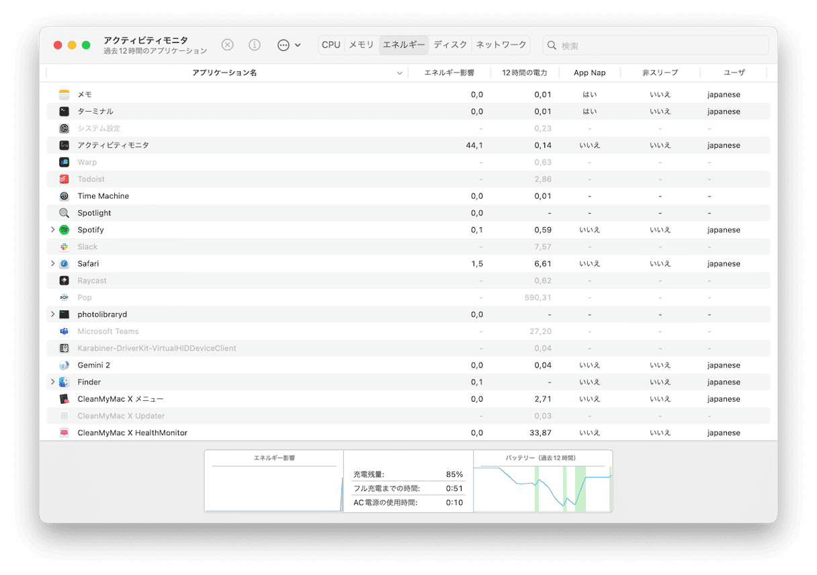The height and width of the screenshot is (575, 817).
Task: Click the process info toolbar icon
Action: coord(255,45)
